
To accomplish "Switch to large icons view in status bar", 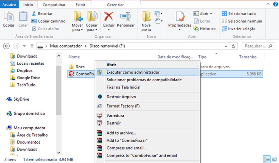I will tap(274, 159).
